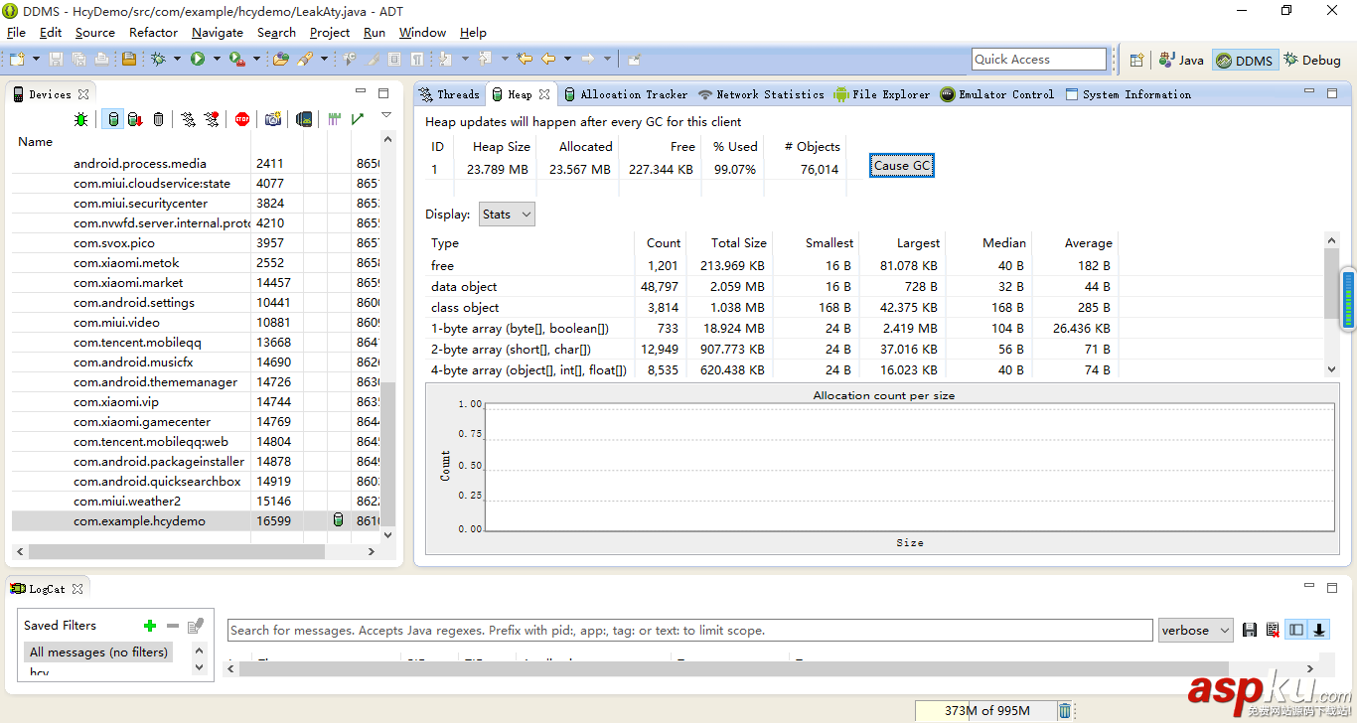Toggle Update Threads in Devices toolbar
The height and width of the screenshot is (723, 1357).
(188, 119)
